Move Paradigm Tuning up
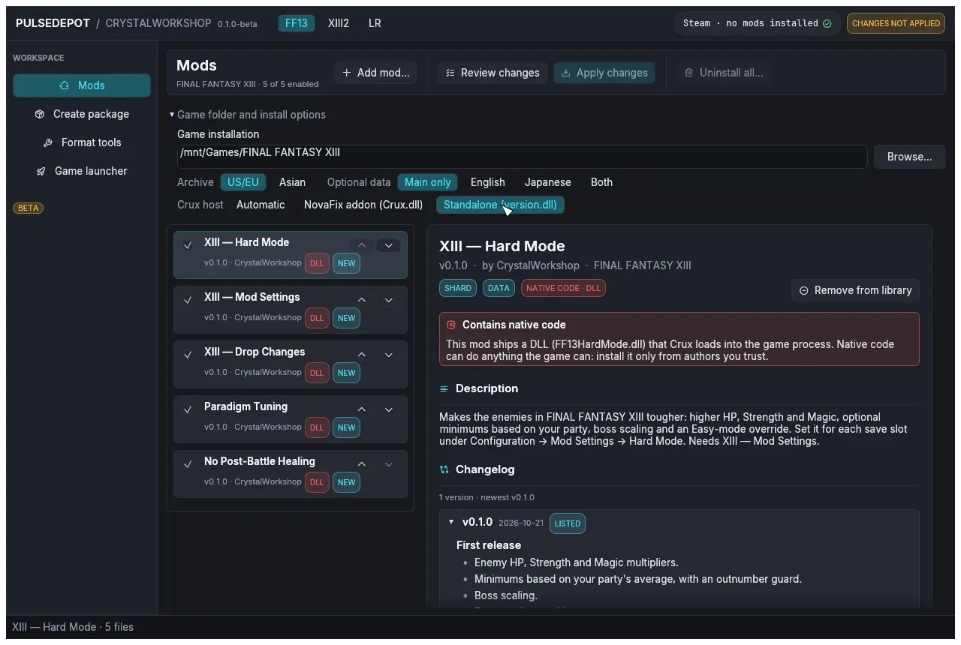Image resolution: width=961 pixels, height=645 pixels. click(362, 409)
